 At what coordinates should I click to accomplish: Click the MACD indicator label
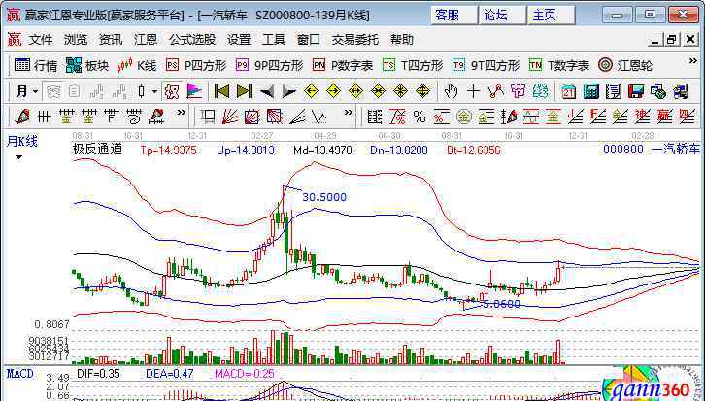tap(19, 374)
